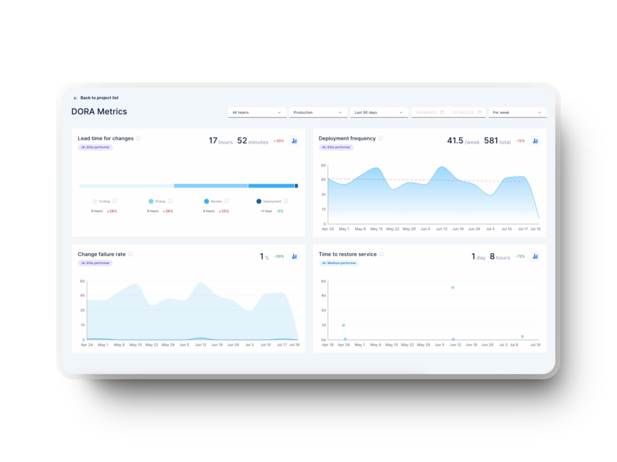
Task: Click the Medium performer badge
Action: click(x=339, y=263)
